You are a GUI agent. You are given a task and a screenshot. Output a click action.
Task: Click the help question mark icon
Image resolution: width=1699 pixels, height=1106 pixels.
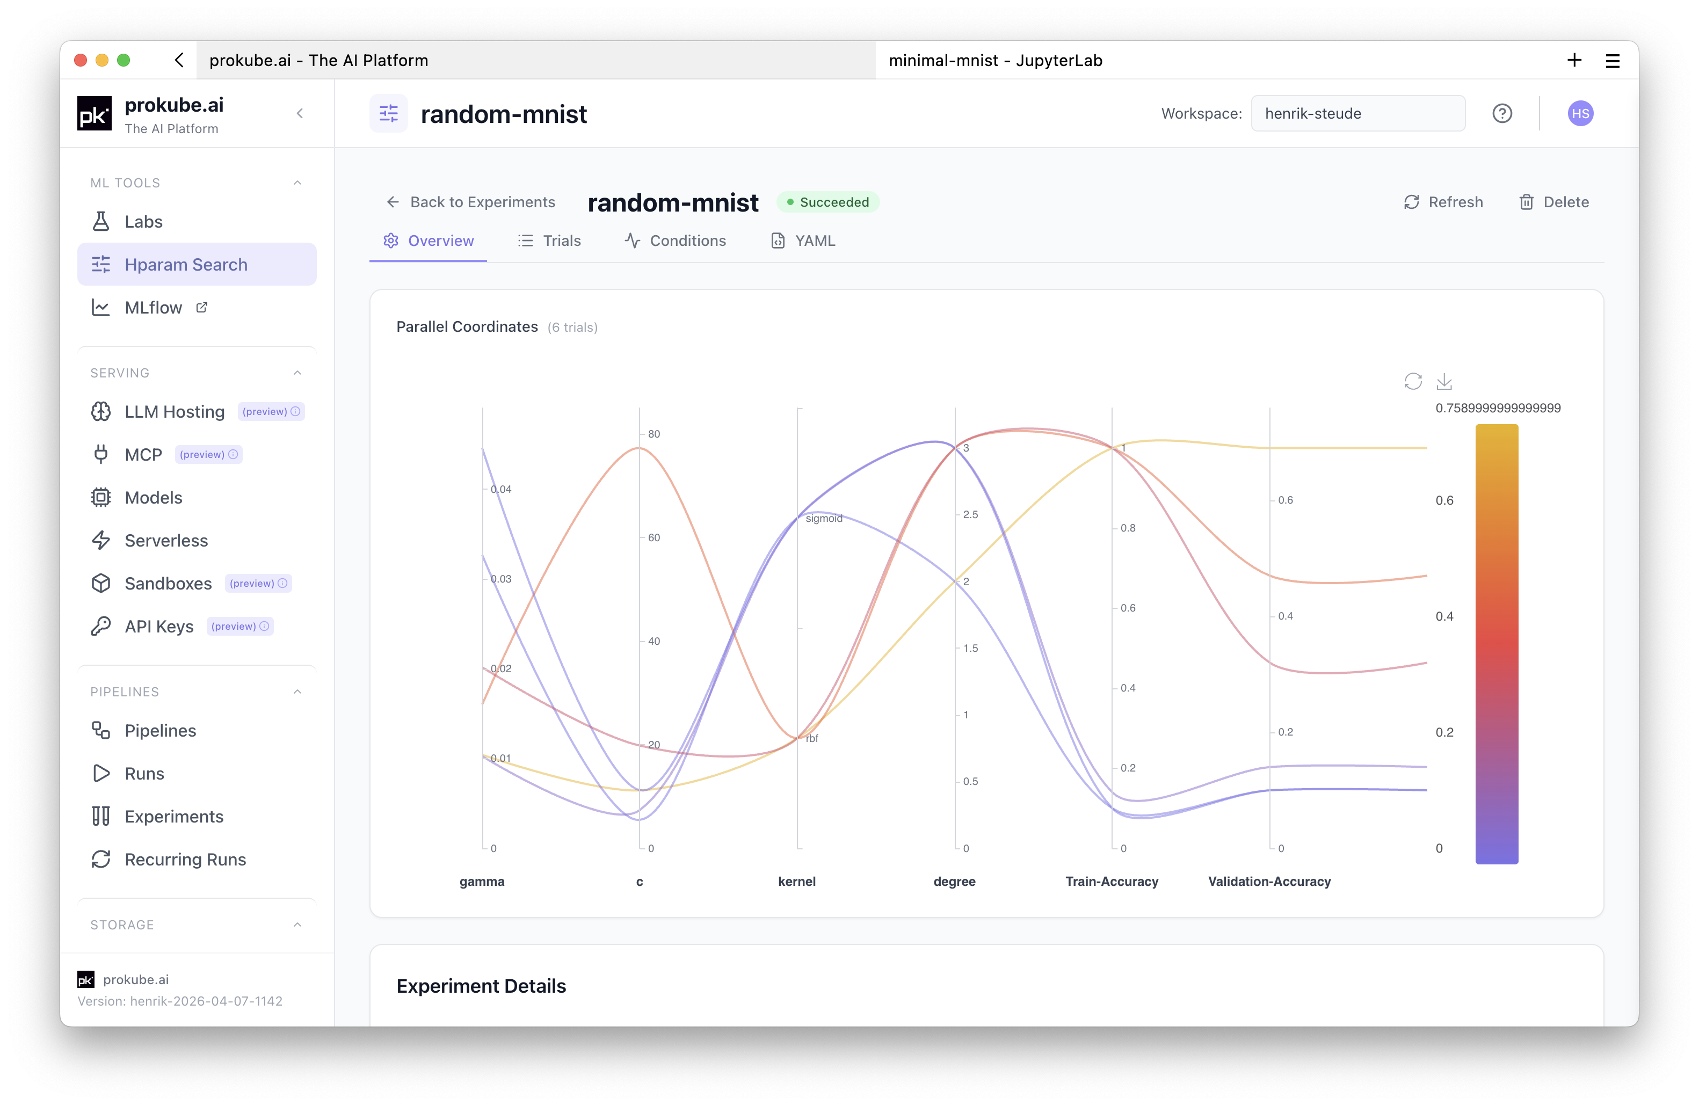click(1502, 113)
